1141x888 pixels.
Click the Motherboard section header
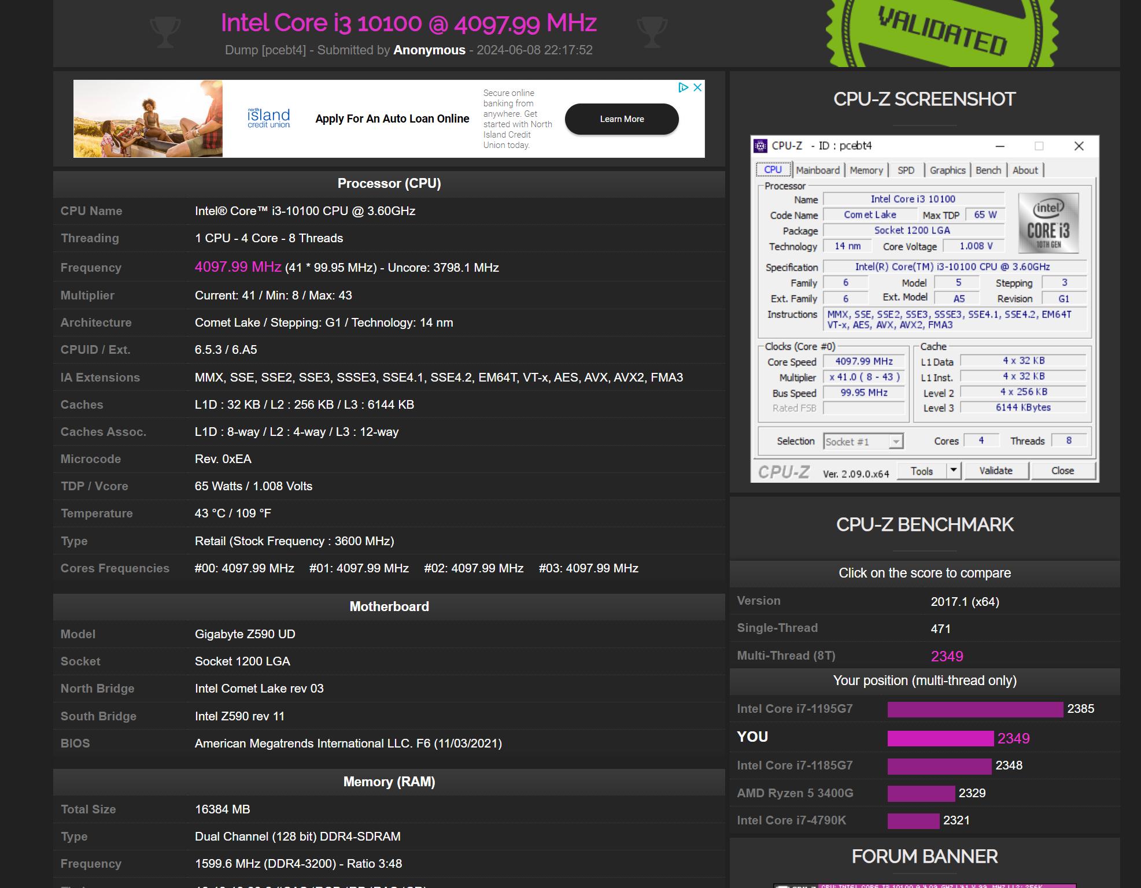(389, 607)
